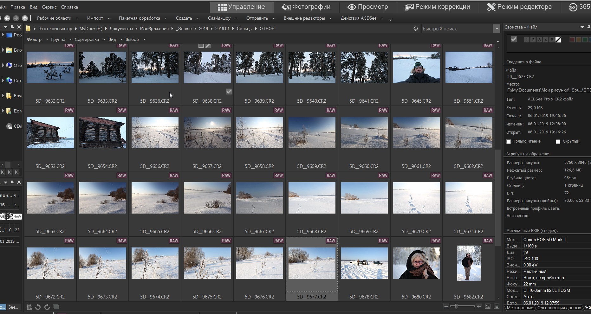Screen dimensions: 591x314
Task: Open the Сервис menu
Action: pos(49,7)
